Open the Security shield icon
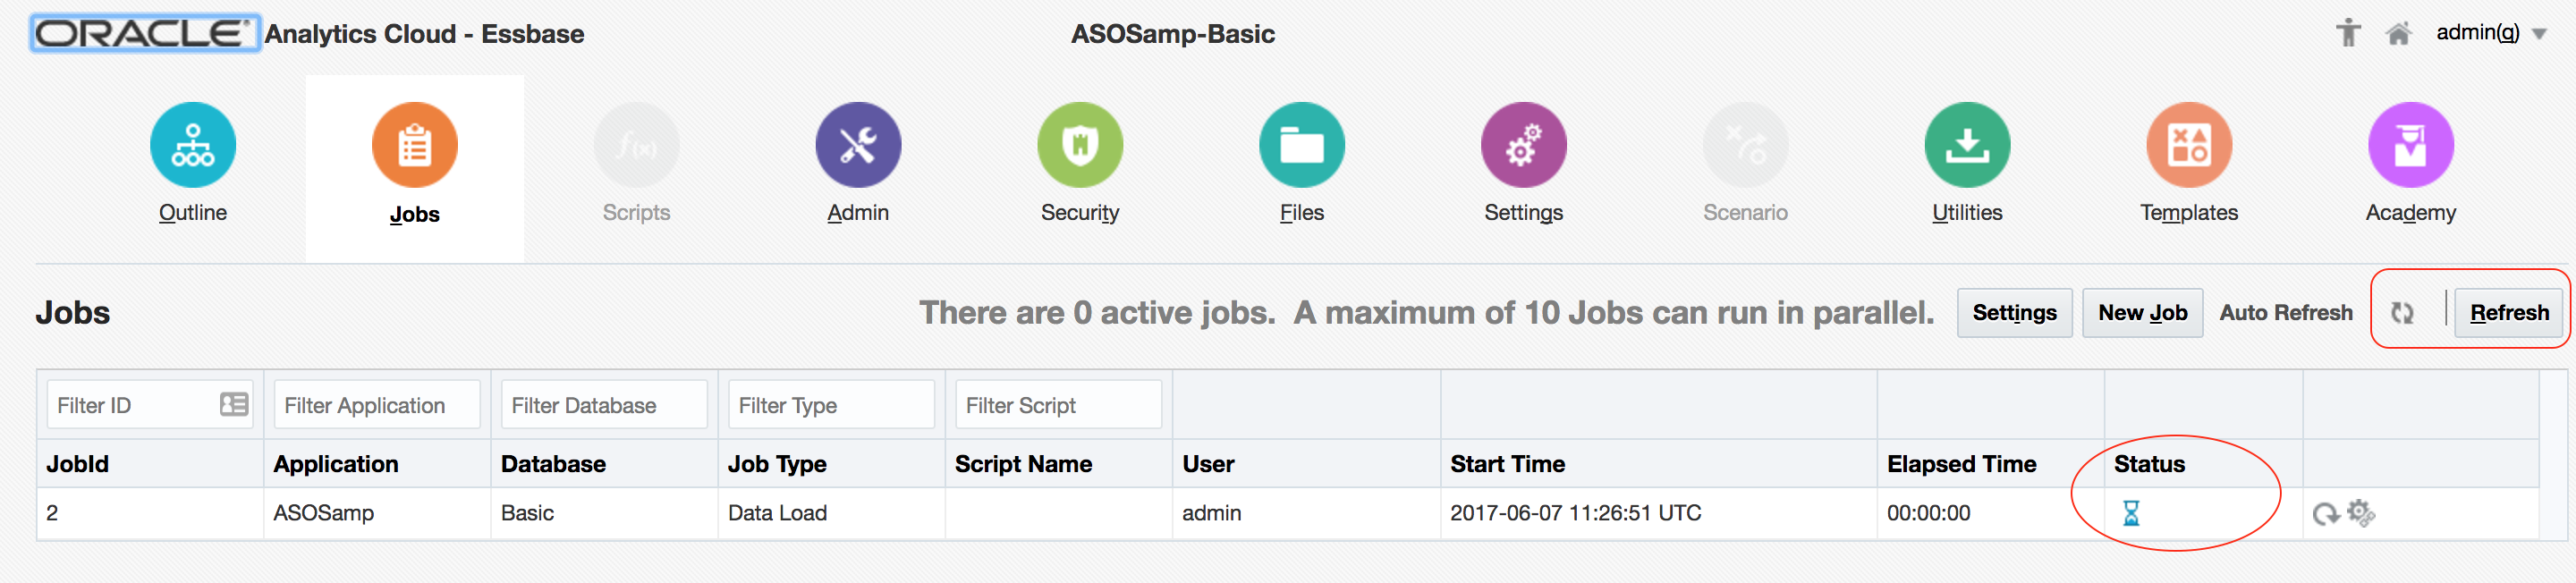 click(1080, 145)
